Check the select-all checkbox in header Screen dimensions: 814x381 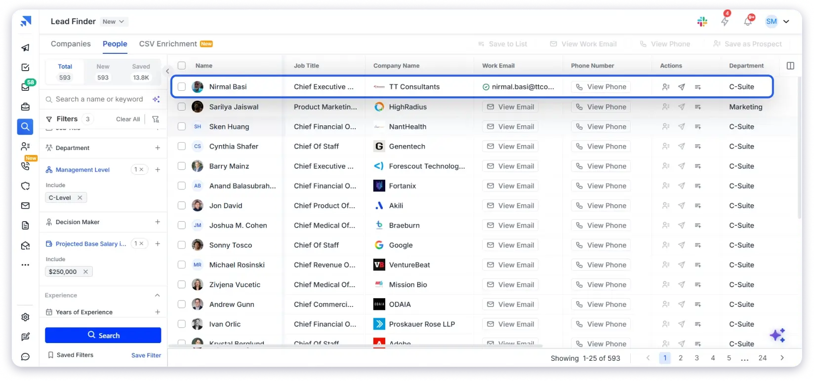pyautogui.click(x=182, y=66)
